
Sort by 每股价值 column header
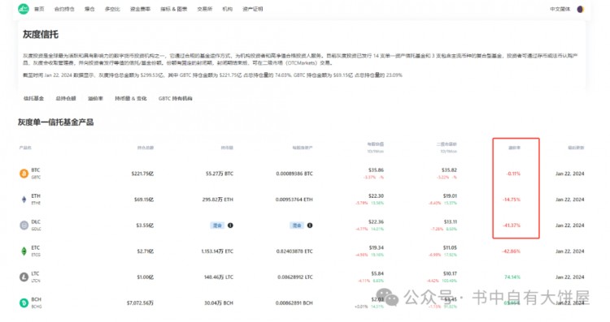point(376,144)
